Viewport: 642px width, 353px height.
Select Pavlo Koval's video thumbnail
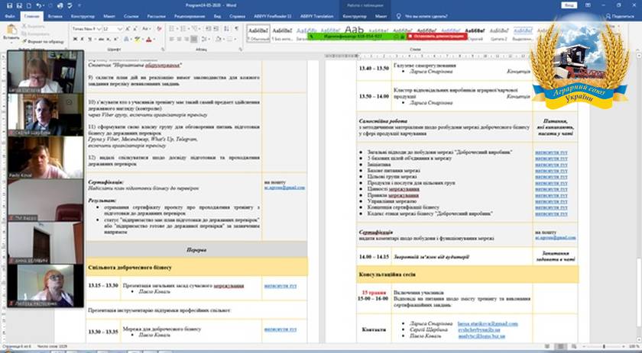coord(45,157)
